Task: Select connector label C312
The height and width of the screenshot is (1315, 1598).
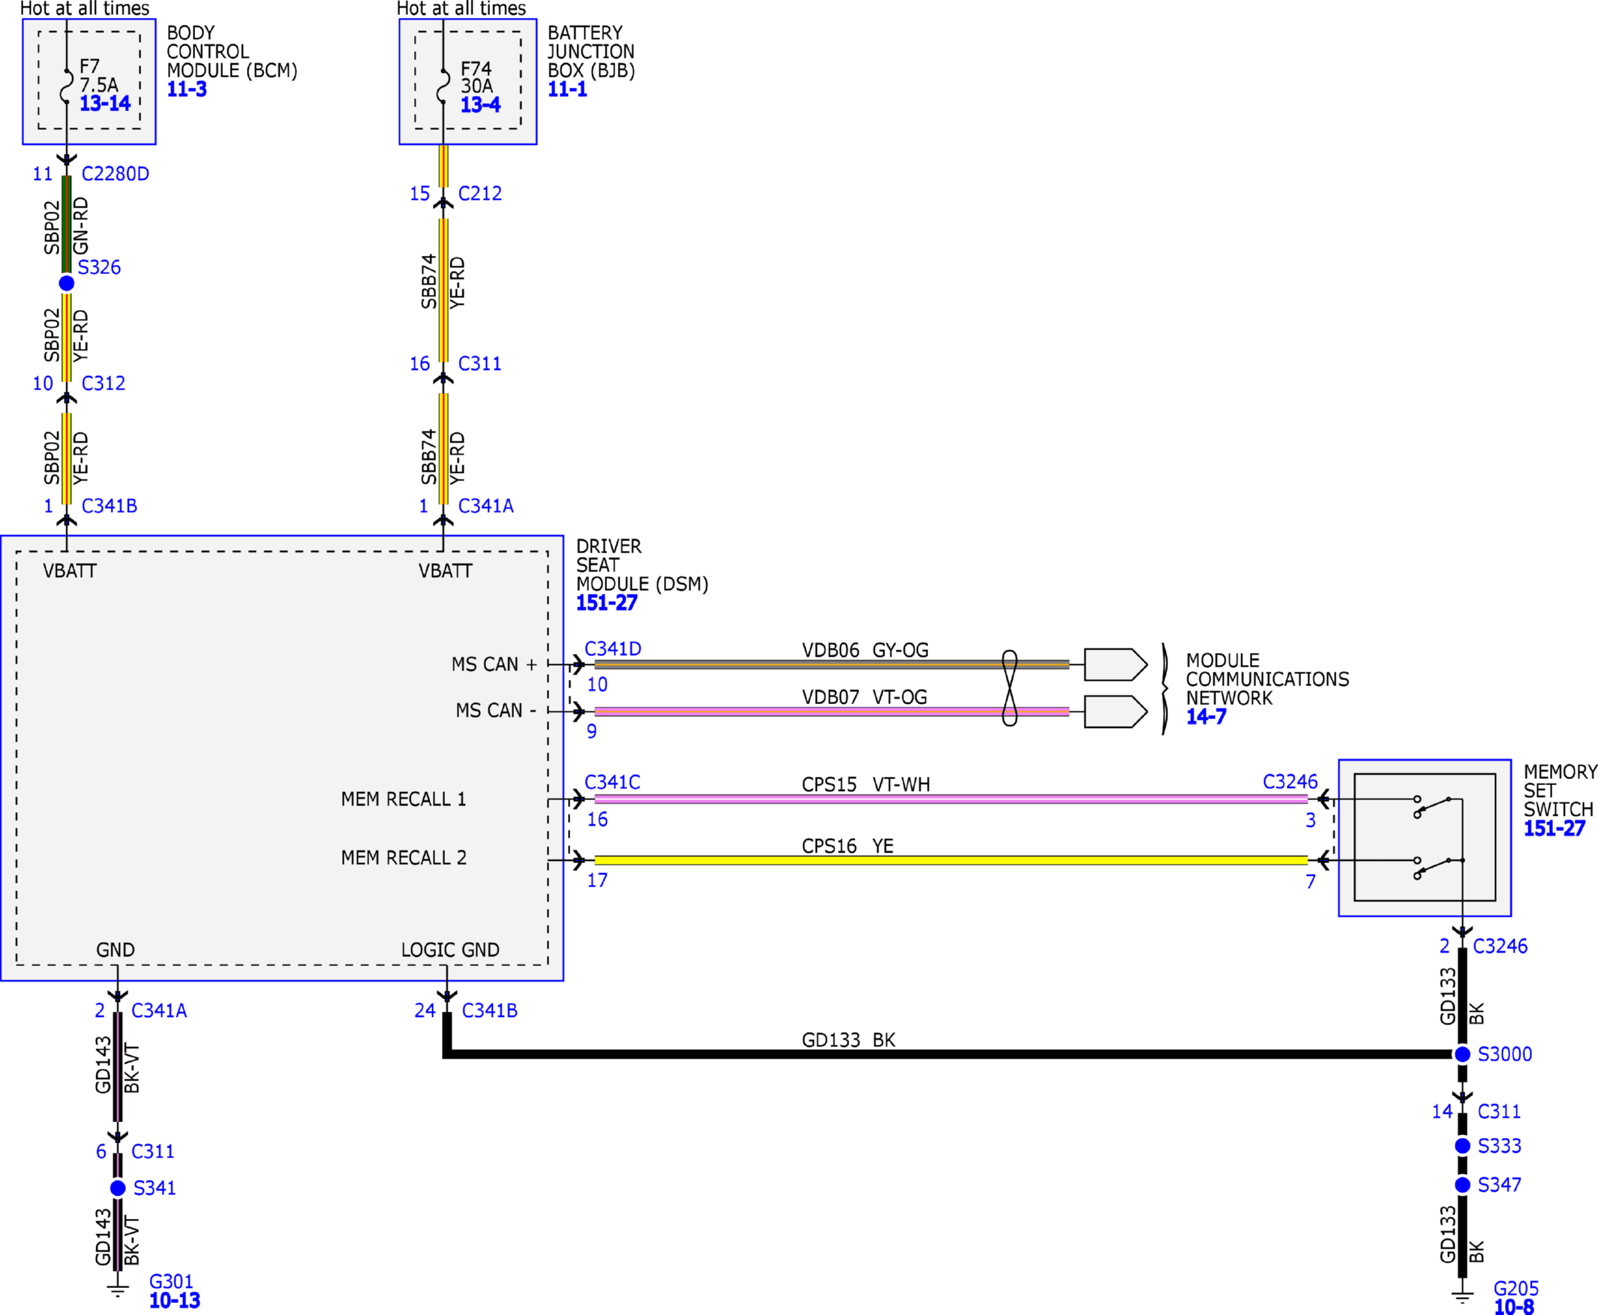Action: [x=104, y=384]
